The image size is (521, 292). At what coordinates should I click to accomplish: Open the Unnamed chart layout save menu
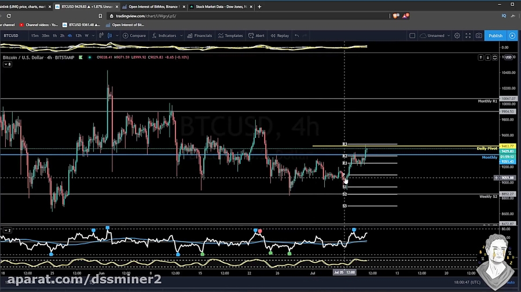pos(435,36)
